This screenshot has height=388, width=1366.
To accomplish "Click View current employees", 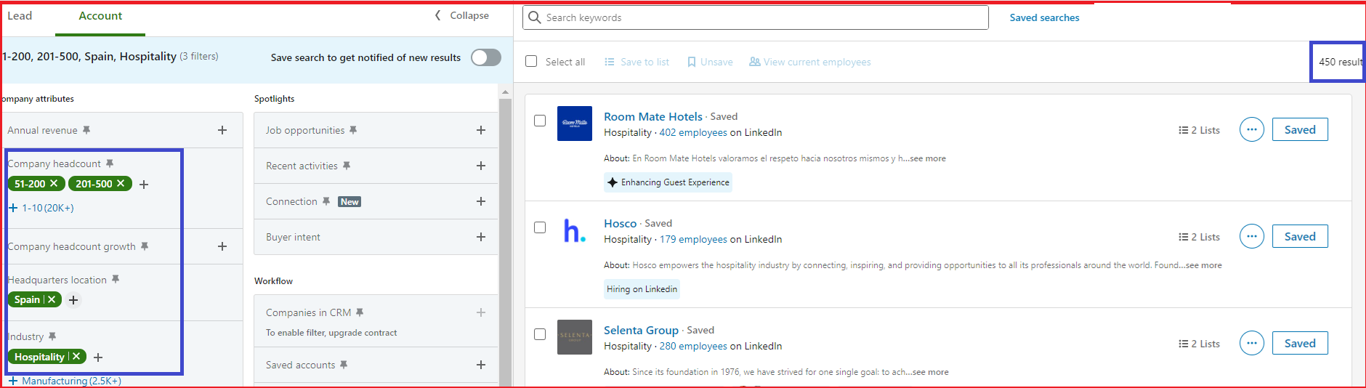I will click(x=810, y=62).
